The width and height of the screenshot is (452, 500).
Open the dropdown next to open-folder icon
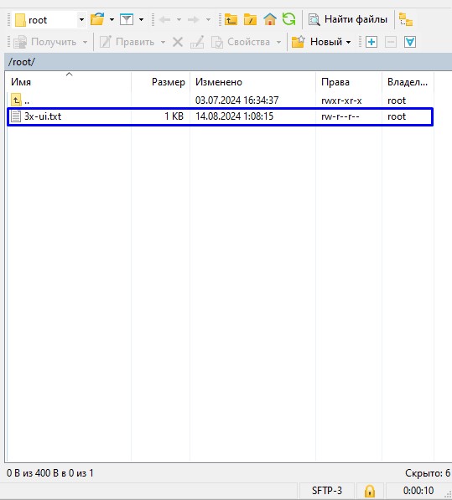click(112, 20)
